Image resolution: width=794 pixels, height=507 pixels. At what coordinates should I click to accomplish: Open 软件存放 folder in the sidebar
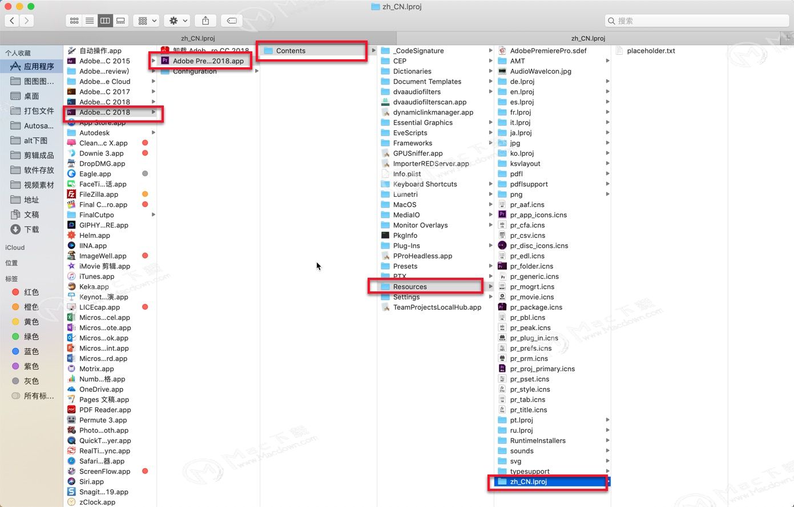pyautogui.click(x=31, y=170)
